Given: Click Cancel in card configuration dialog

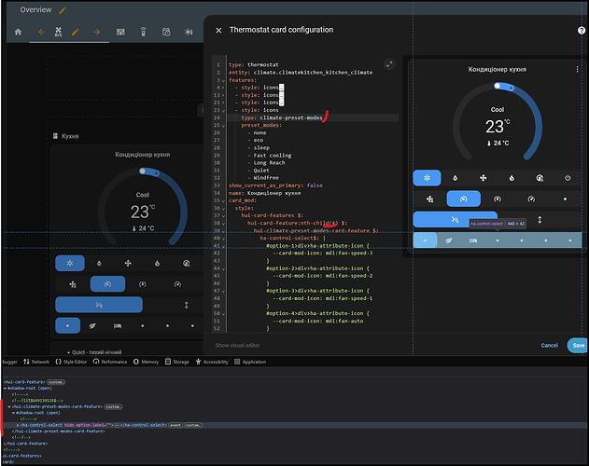Looking at the screenshot, I should tap(549, 345).
